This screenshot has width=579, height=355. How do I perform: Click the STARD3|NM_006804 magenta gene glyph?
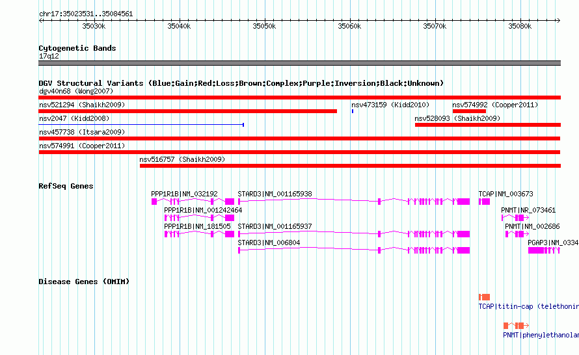(x=354, y=250)
